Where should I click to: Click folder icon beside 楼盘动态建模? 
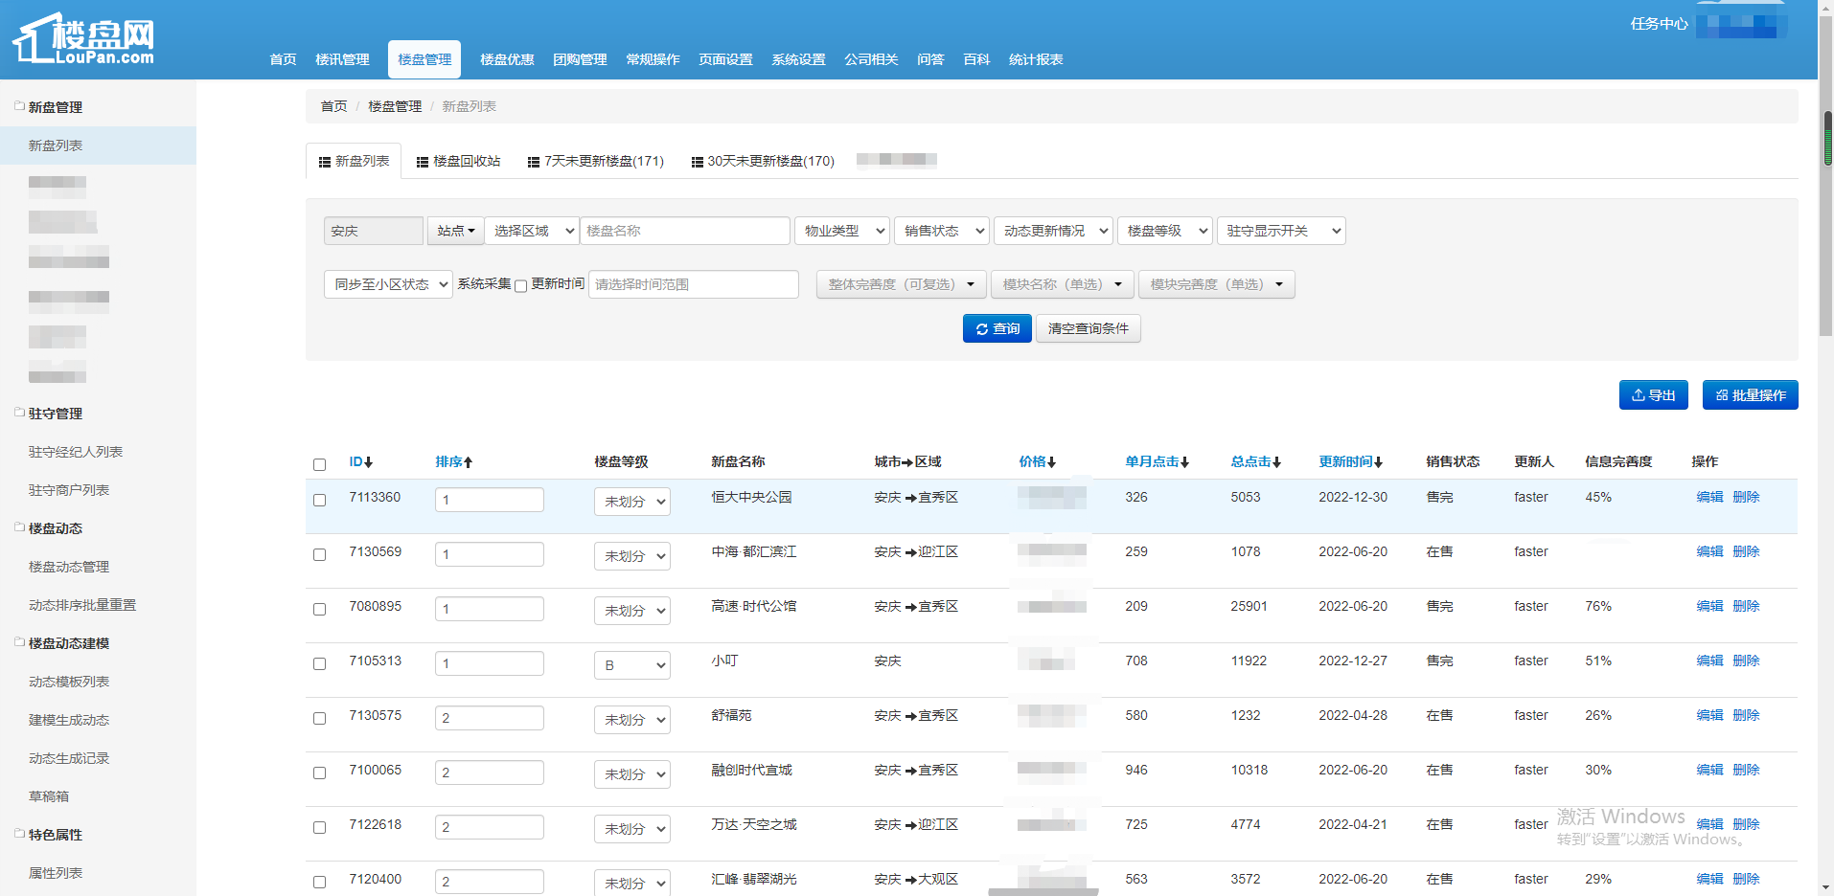pos(19,642)
